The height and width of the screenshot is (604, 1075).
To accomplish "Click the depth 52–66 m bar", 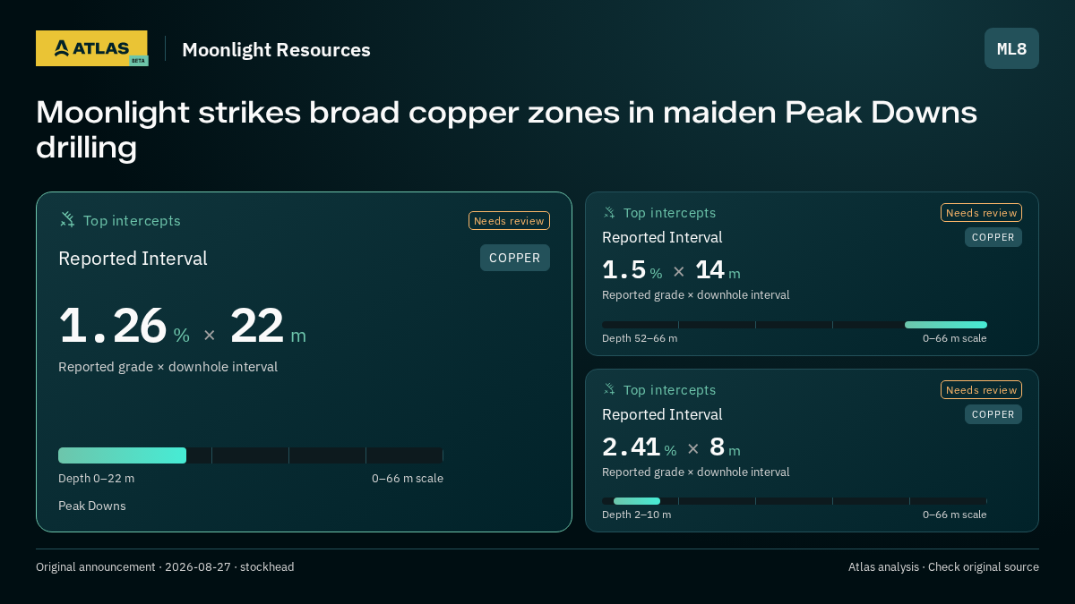I will coord(946,325).
